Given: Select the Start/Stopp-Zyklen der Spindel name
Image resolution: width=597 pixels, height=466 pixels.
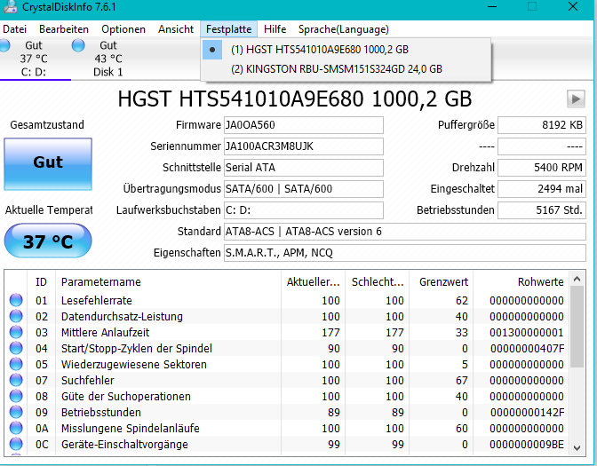Looking at the screenshot, I should (x=137, y=349).
